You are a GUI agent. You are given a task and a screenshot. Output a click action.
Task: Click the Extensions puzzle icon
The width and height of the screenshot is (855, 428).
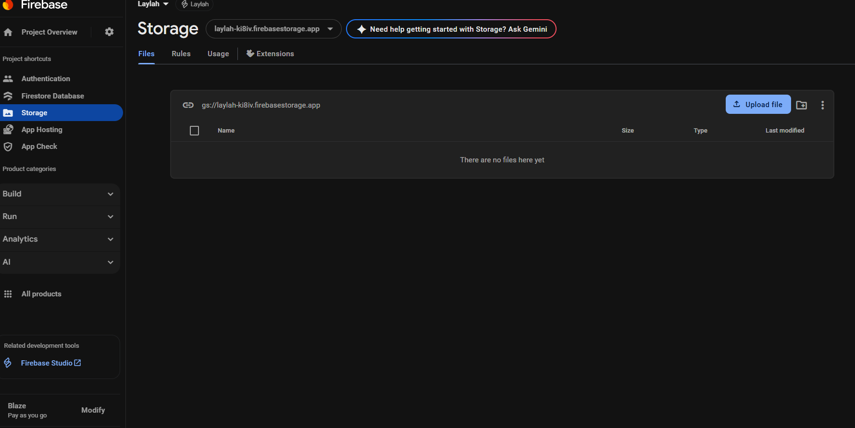point(250,53)
